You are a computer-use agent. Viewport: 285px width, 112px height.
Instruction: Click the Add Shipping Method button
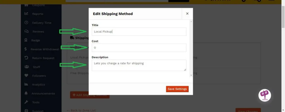pyautogui.click(x=90, y=95)
